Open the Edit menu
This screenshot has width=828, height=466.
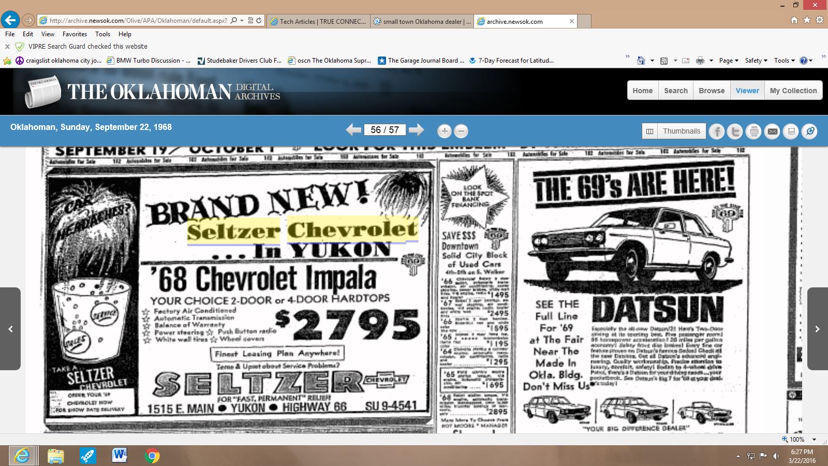[28, 34]
